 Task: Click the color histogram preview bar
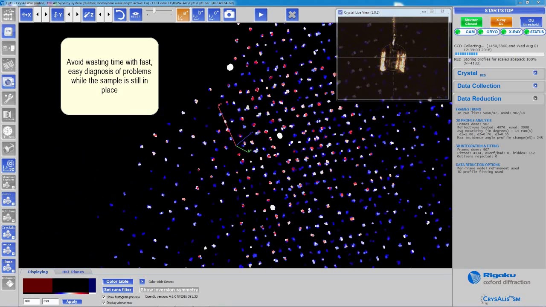pos(59,286)
